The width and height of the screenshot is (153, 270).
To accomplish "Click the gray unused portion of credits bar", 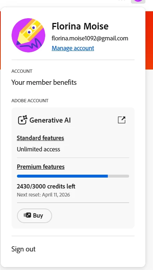I will tap(118, 176).
